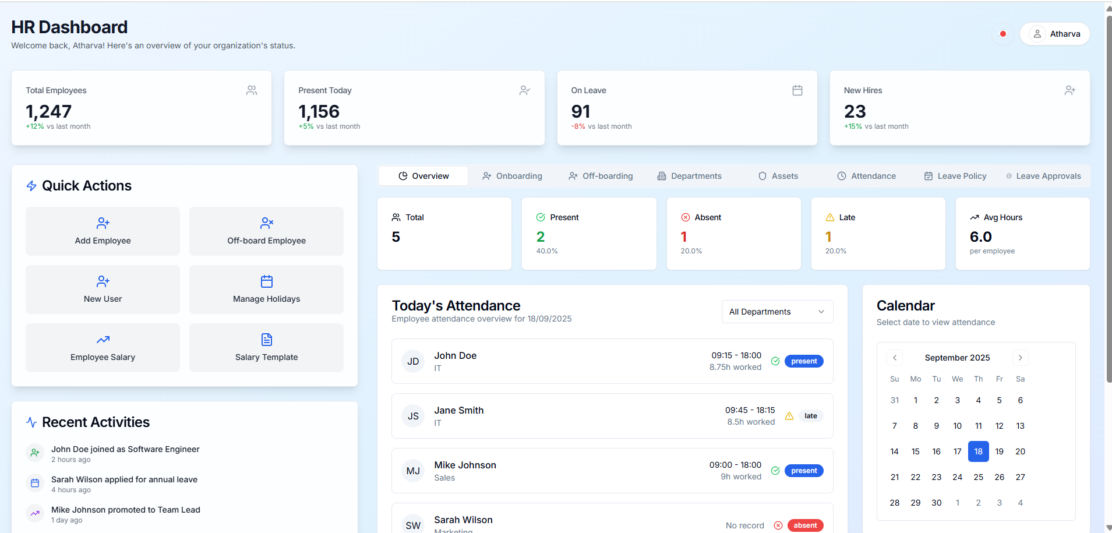Click the Add Employee quick action
Image resolution: width=1112 pixels, height=533 pixels.
click(102, 231)
